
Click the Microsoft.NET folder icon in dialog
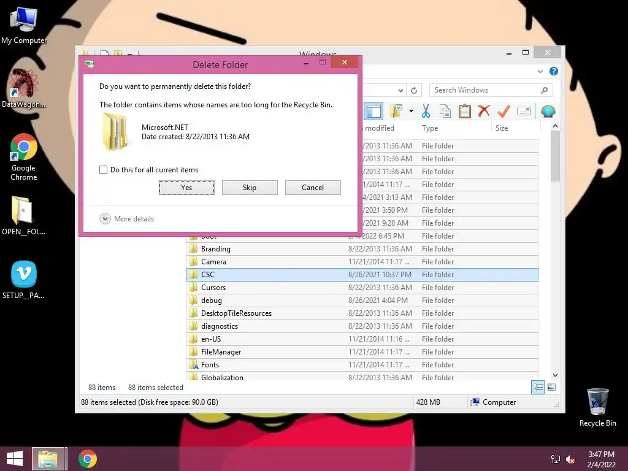tap(115, 132)
